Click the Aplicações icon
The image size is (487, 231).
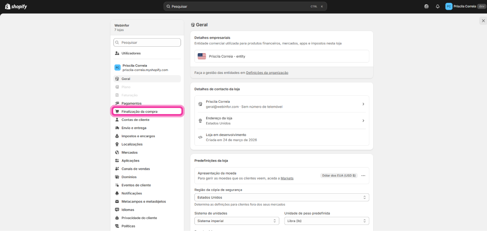117,160
